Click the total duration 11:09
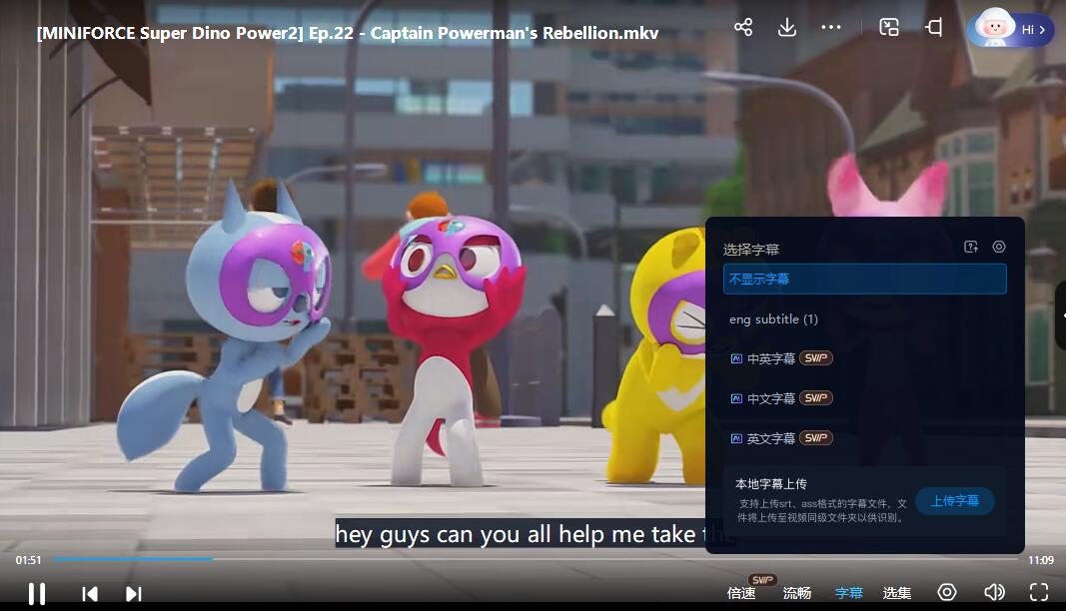This screenshot has height=611, width=1066. click(1041, 560)
